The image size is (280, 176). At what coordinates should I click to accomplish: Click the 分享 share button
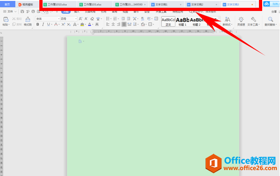pyautogui.click(x=274, y=11)
